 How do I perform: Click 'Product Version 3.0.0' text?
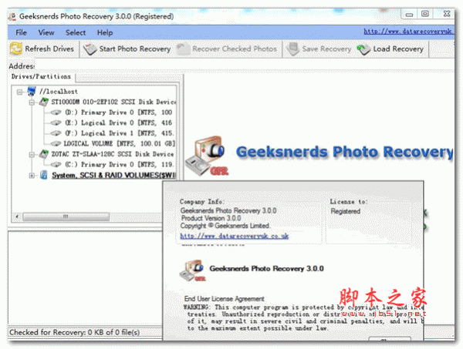coord(211,218)
